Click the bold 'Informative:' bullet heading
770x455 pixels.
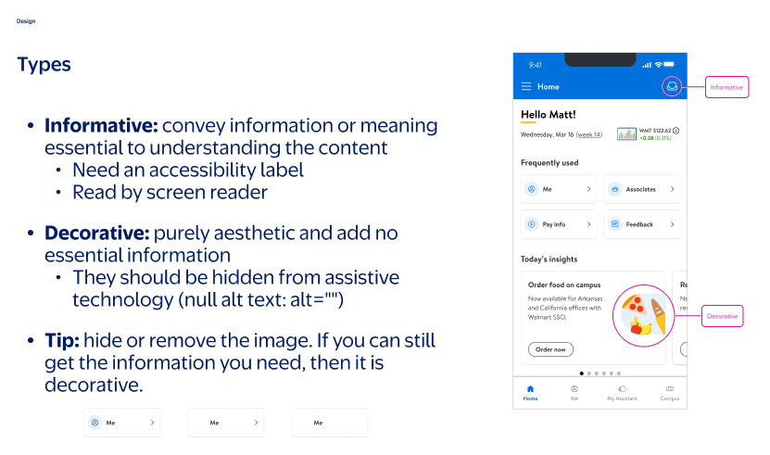(101, 125)
